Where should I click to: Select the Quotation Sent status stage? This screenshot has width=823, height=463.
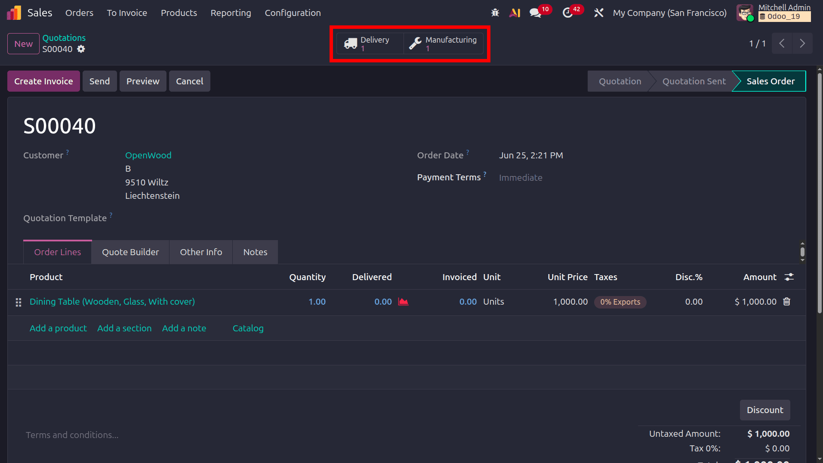click(694, 81)
